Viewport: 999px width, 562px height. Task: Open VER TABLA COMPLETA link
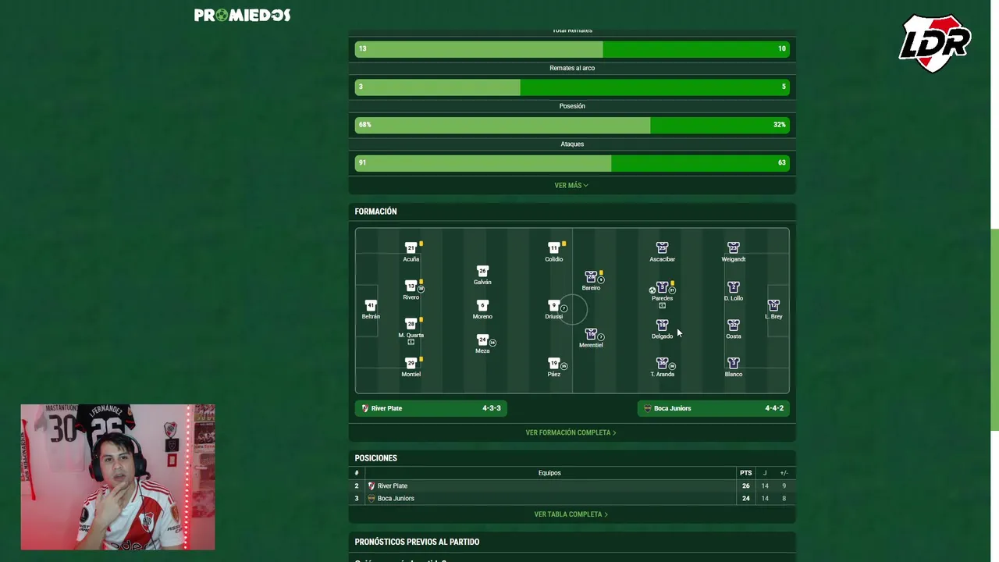pos(571,514)
